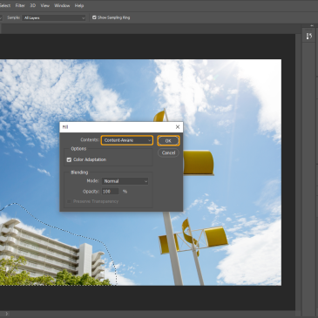This screenshot has height=318, width=318.
Task: Click the yellow sign in the photo
Action: [x=199, y=162]
